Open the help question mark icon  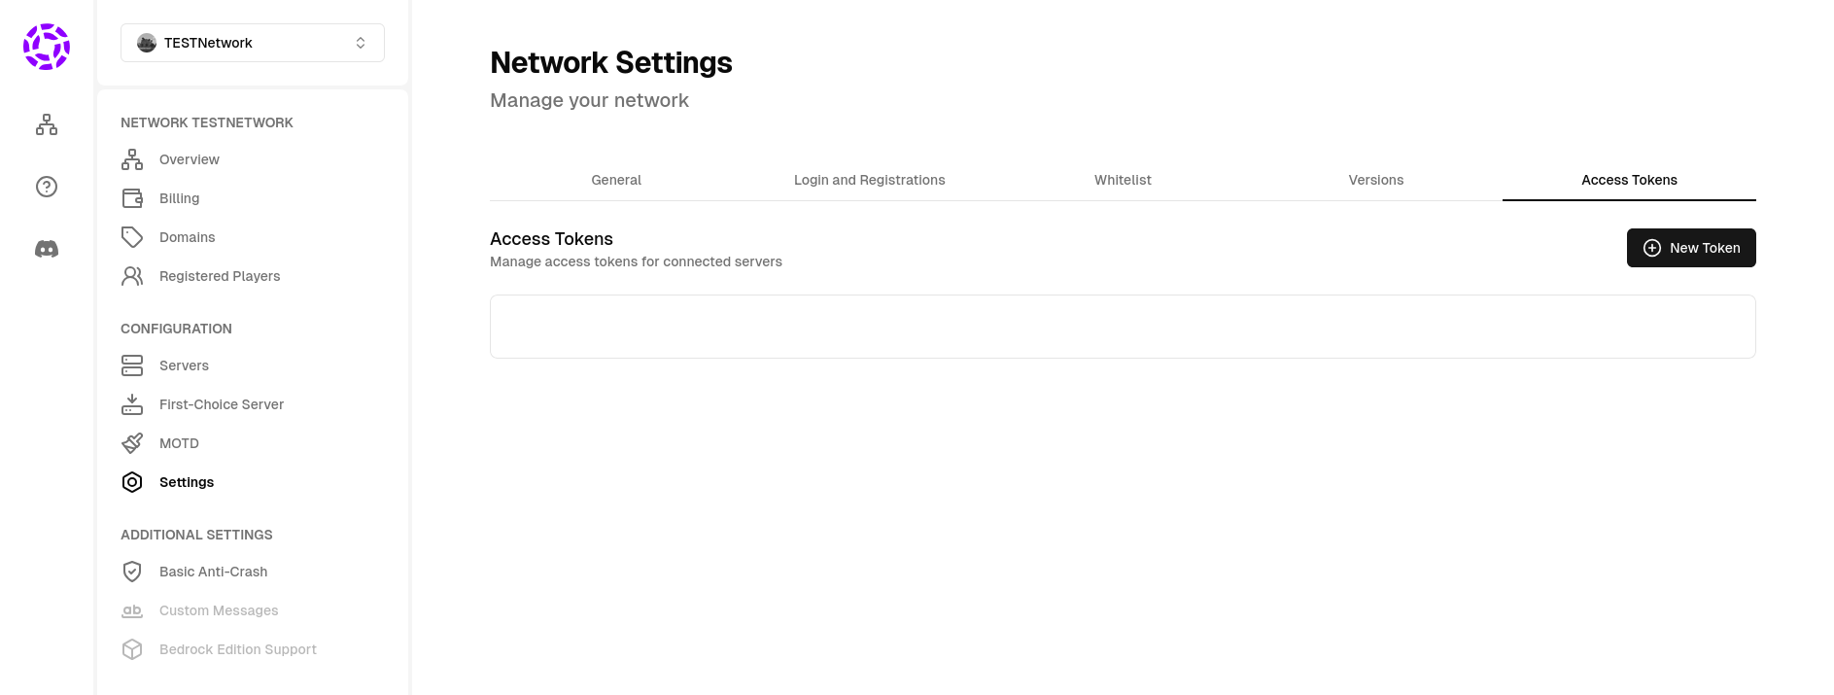[46, 187]
